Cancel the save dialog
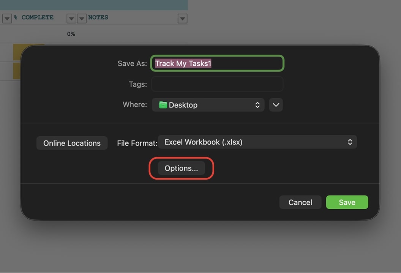Image resolution: width=401 pixels, height=273 pixels. pyautogui.click(x=300, y=202)
